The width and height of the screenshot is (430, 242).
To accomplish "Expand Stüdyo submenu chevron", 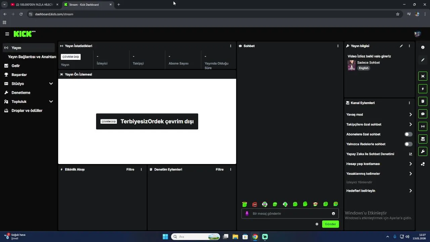I will [51, 84].
